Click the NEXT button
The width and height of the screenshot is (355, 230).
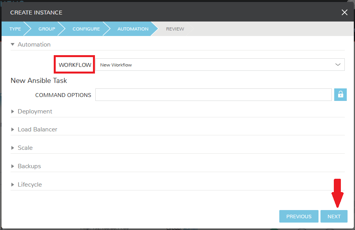[334, 216]
